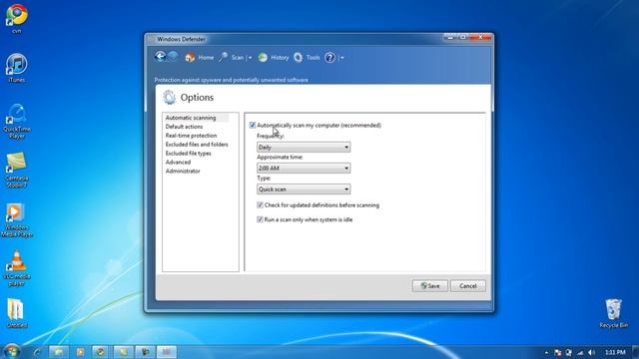Expand the Scan options dropdown arrow
This screenshot has height=359, width=639.
250,58
